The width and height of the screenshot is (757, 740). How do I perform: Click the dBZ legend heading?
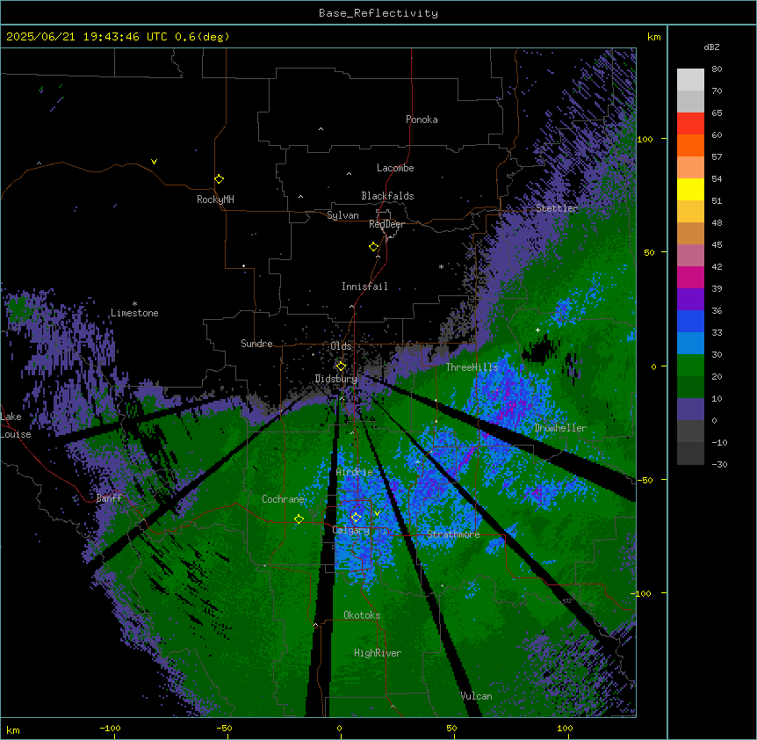711,47
